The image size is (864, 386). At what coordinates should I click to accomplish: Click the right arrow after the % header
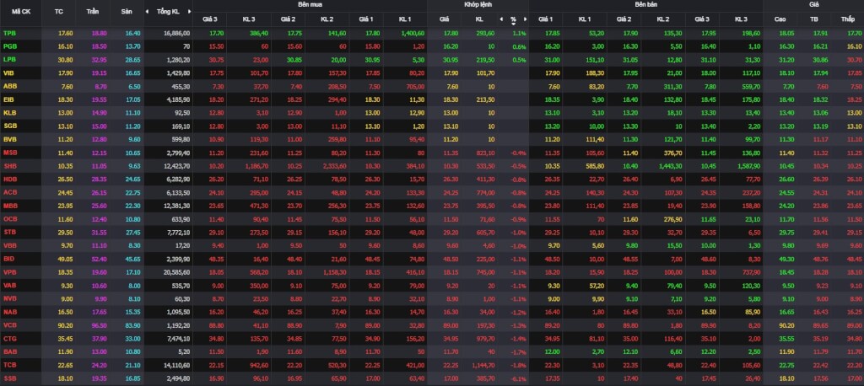coord(525,19)
